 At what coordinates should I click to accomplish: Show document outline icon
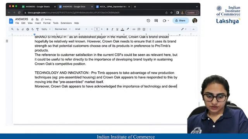pyautogui.click(x=7, y=41)
